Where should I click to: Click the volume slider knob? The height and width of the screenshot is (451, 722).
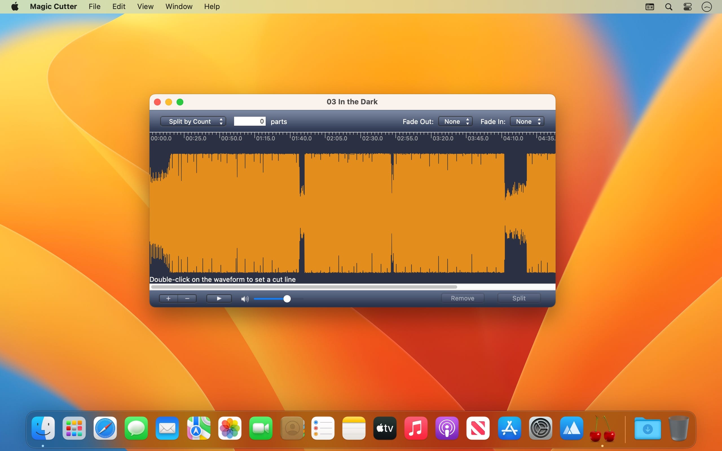[x=287, y=299]
